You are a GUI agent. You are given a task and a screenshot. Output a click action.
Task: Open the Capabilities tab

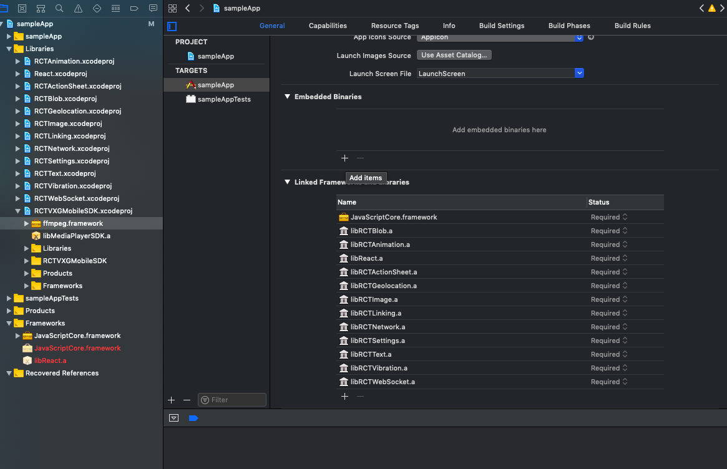point(328,26)
